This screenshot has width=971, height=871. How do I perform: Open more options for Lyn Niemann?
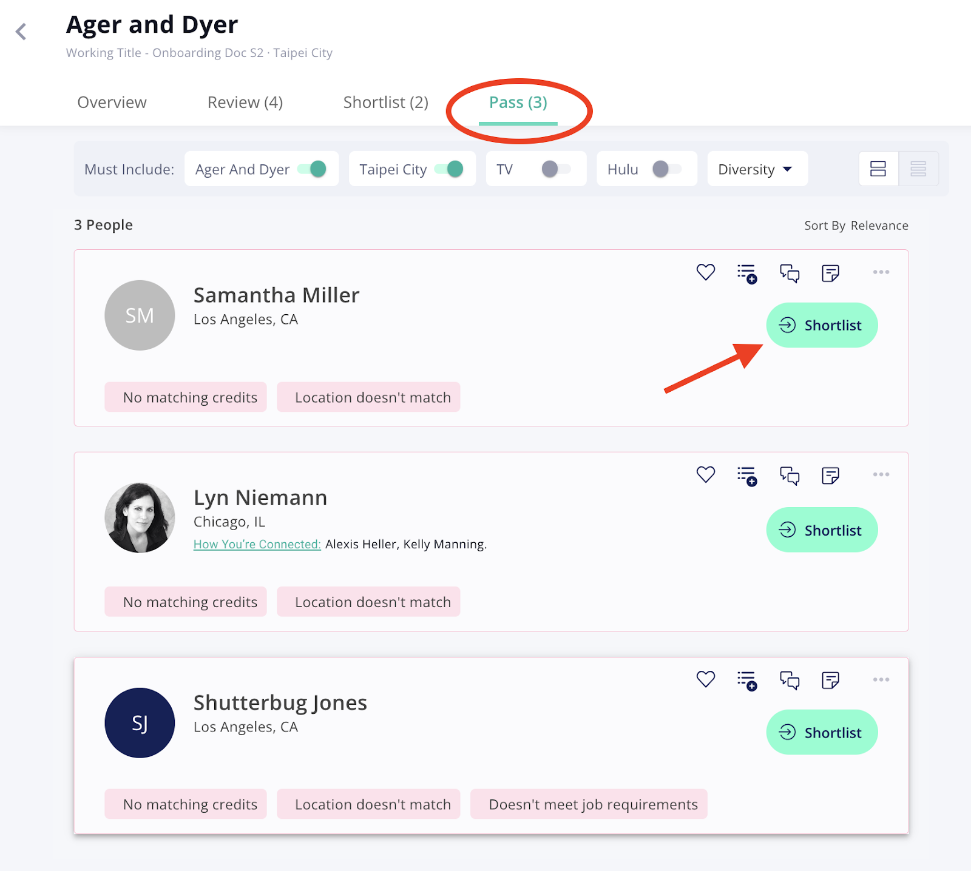pos(881,475)
